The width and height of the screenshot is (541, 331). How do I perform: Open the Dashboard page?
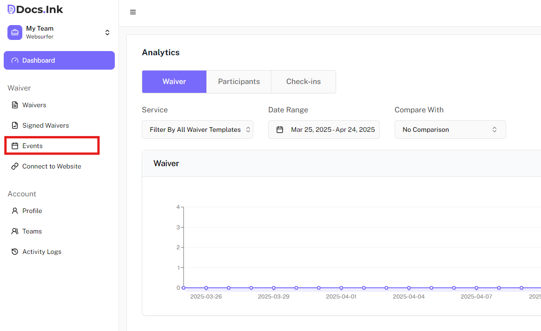point(59,60)
